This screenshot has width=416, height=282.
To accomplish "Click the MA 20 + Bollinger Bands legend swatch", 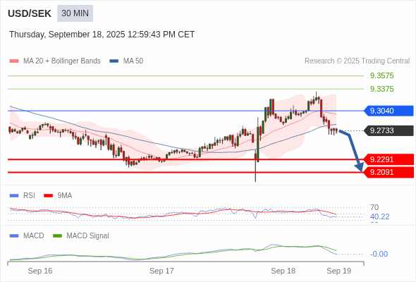I will [14, 61].
